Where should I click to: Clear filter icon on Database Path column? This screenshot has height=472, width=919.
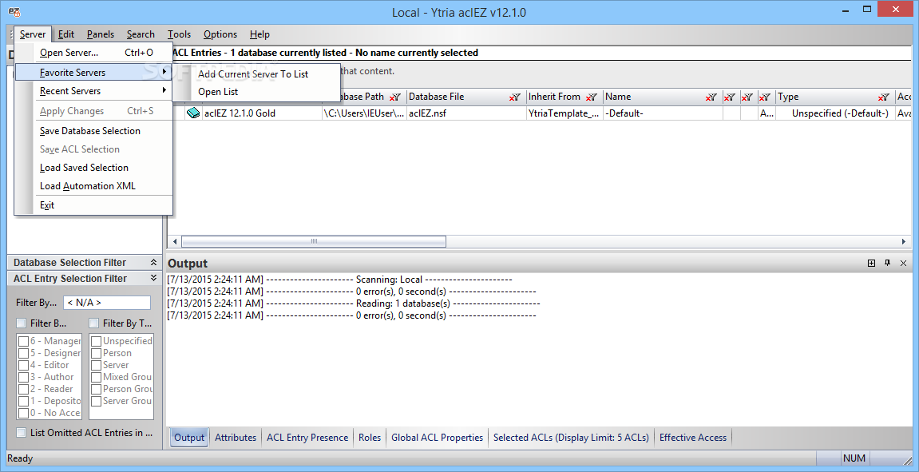click(x=395, y=97)
